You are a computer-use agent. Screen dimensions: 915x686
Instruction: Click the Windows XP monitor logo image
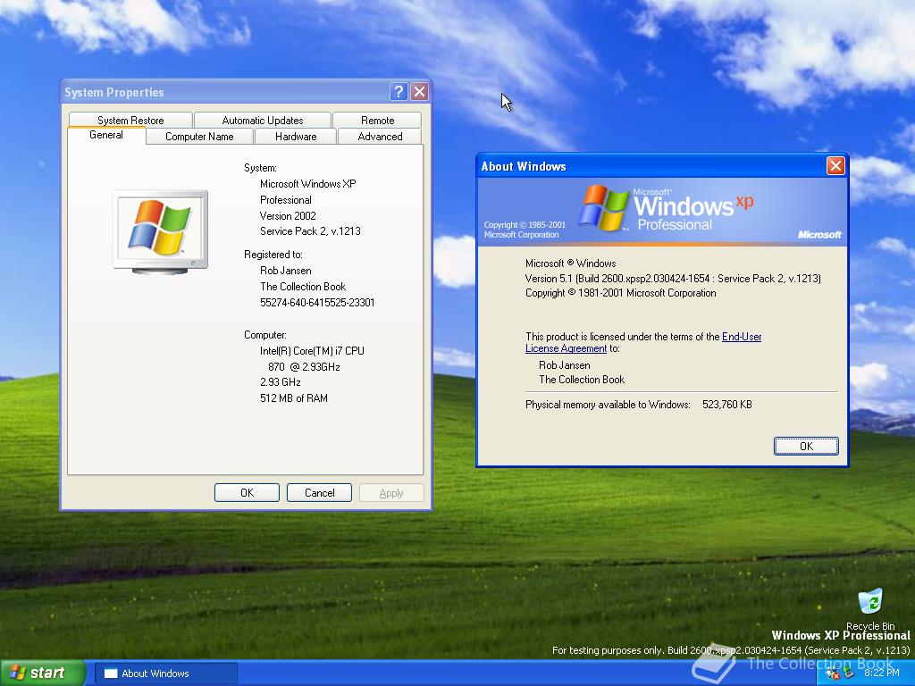(161, 231)
